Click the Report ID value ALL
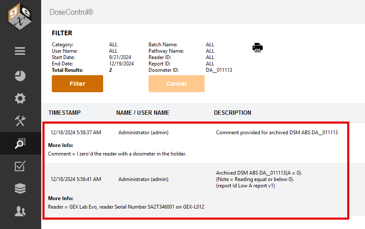 (210, 64)
